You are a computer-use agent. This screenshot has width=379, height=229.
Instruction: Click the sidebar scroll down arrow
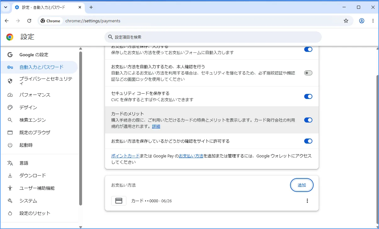pos(80,227)
